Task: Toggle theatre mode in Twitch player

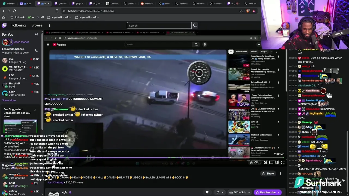Action: [271, 163]
